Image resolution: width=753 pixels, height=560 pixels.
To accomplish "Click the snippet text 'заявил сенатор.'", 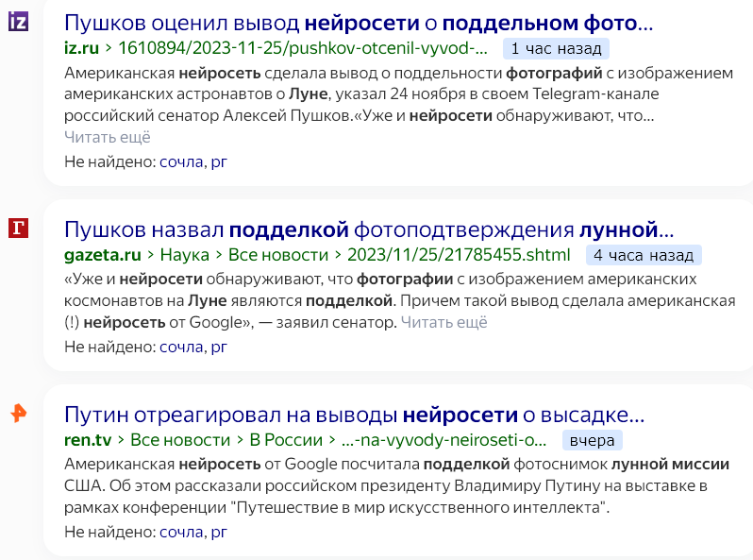I will (x=337, y=322).
